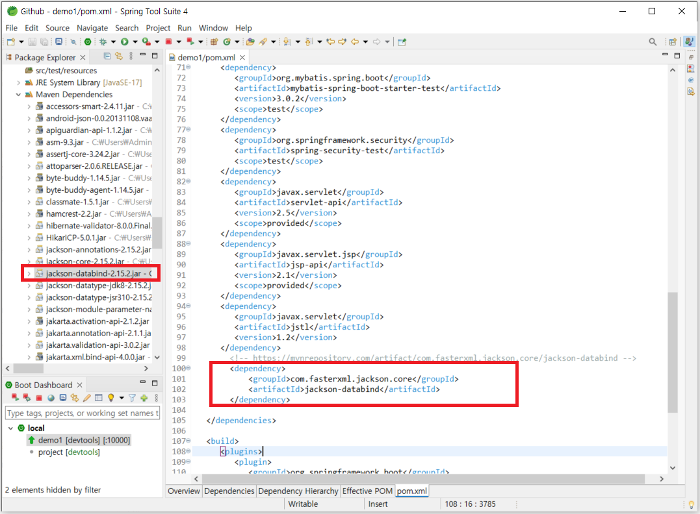The height and width of the screenshot is (514, 700).
Task: Open Boot Dashboard via green power toolbar icon
Action: coord(88,42)
